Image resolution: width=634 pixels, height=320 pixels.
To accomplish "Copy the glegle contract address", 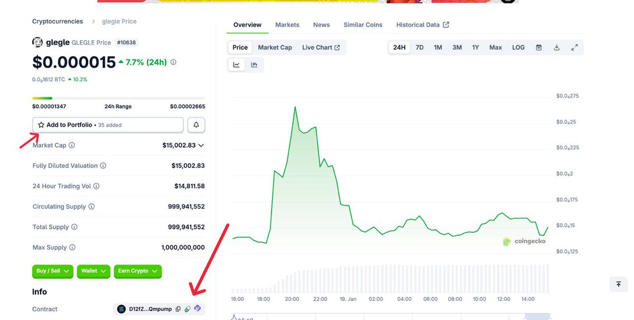I will (x=178, y=308).
